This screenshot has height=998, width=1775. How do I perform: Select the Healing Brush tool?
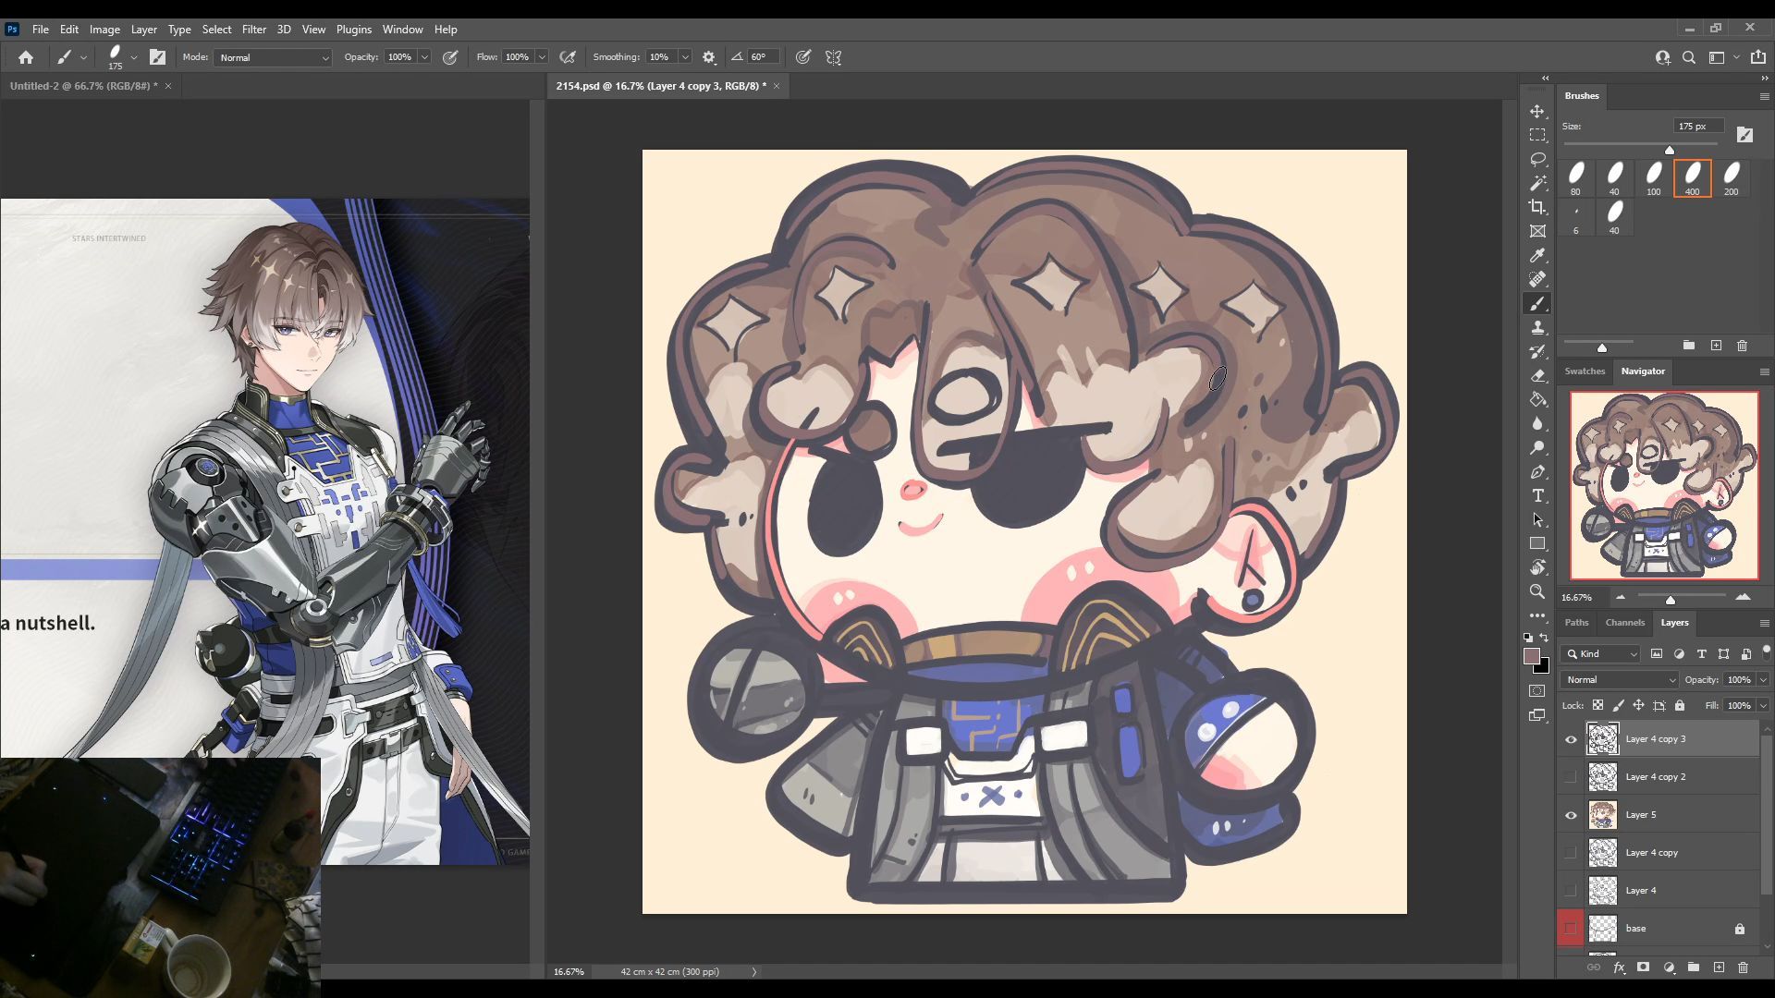click(x=1537, y=279)
